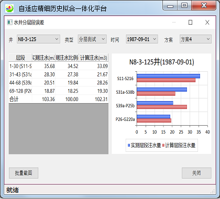This screenshot has height=199, width=220.
Task: Open the well N8-3-125 dropdown
Action: pos(38,39)
